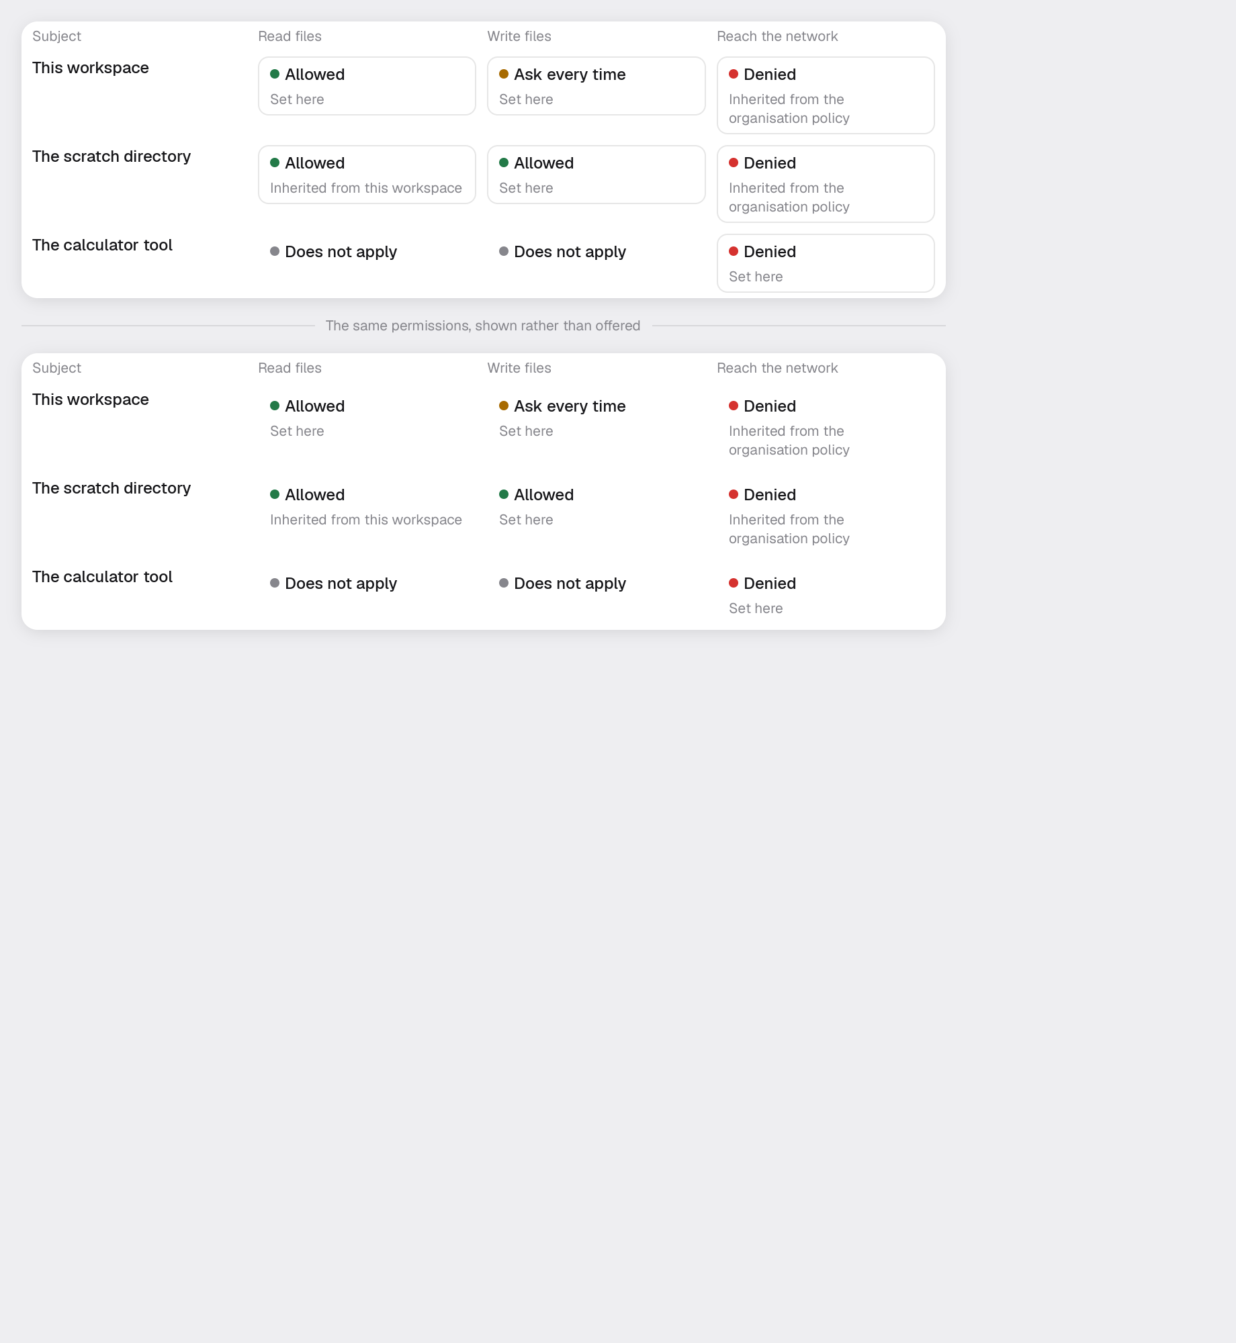Click red dot in boxed workspace network Denied
This screenshot has height=1343, width=1236.
pyautogui.click(x=734, y=74)
